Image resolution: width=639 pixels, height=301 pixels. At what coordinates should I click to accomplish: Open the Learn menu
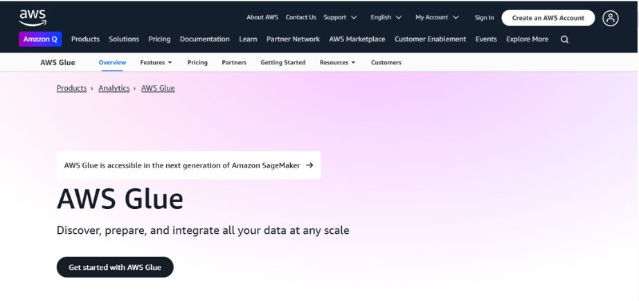click(248, 39)
